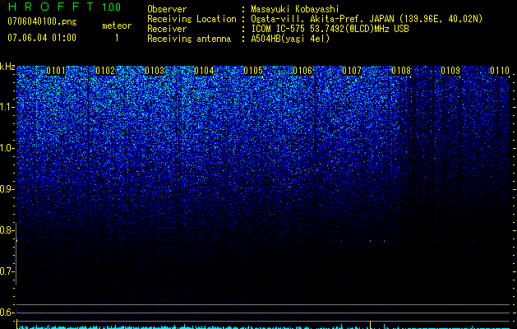Screen dimensions: 517x329
Task: Click the 'Receiving antenna' field label
Action: click(x=189, y=39)
